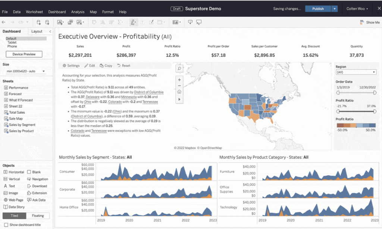Open the Analysis menu
Image resolution: width=382 pixels, height=229 pixels.
[78, 12]
